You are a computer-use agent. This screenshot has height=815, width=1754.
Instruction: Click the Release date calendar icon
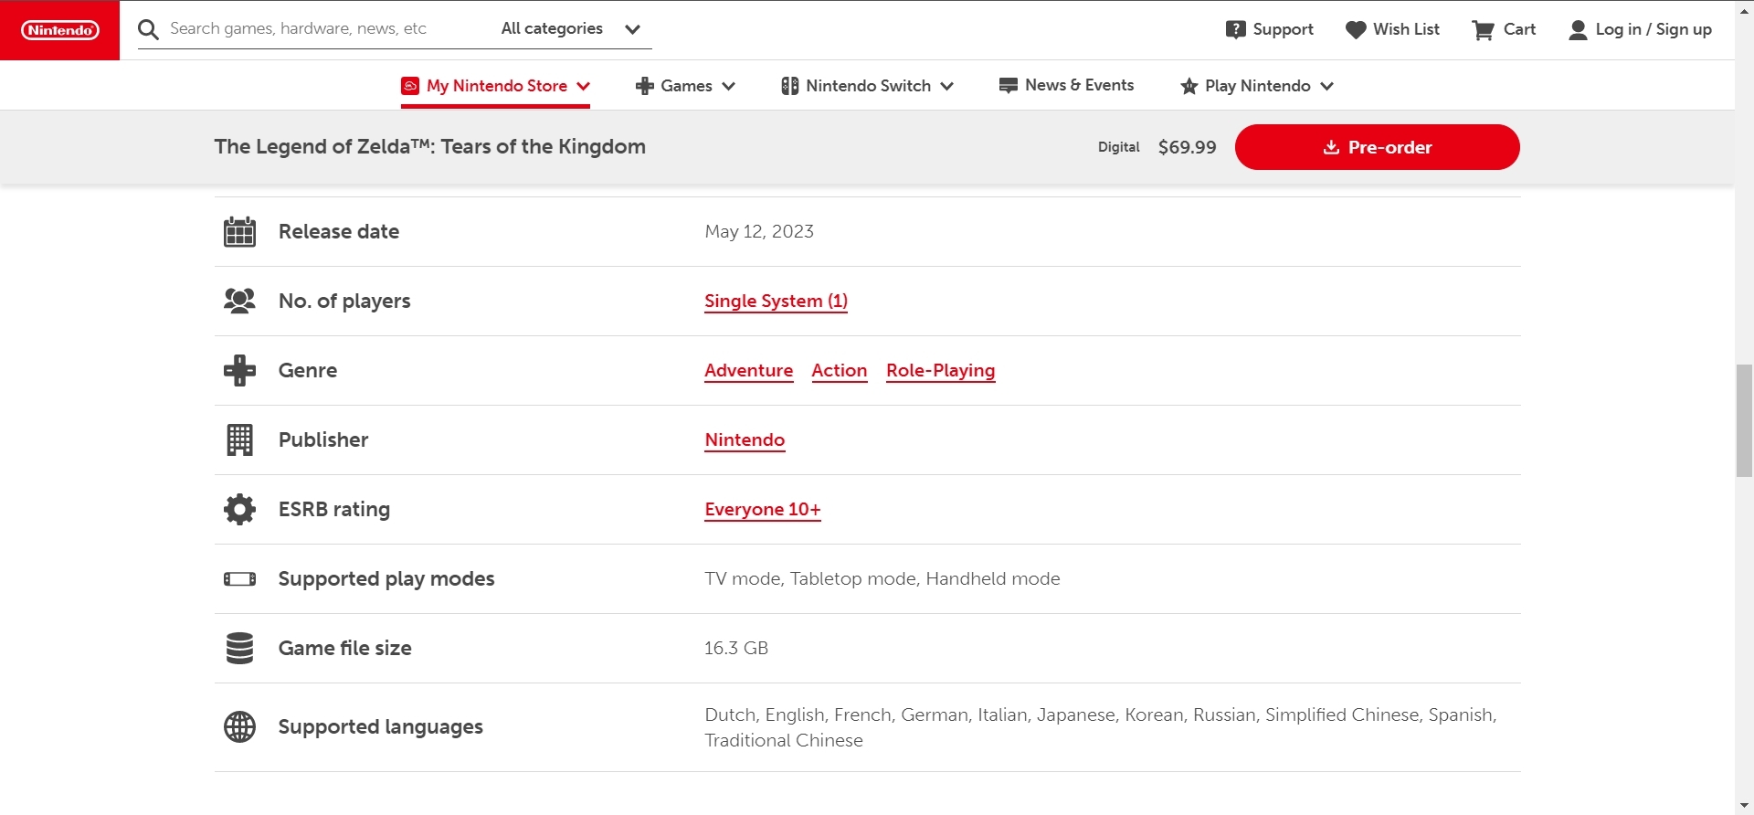coord(239,231)
